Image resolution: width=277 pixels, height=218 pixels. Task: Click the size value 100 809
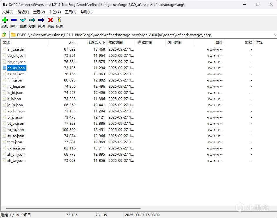pyautogui.click(x=69, y=130)
